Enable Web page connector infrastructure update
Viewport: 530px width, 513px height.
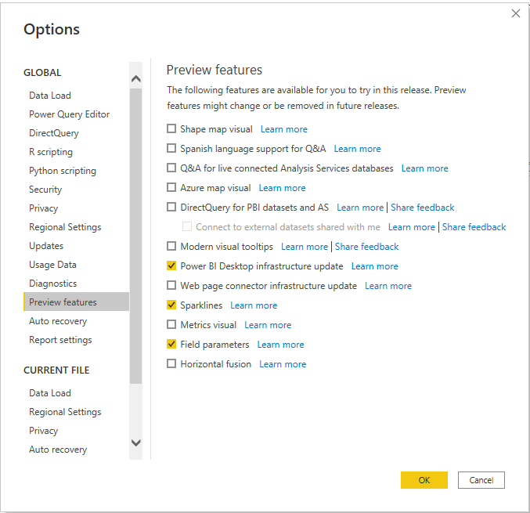coord(171,285)
